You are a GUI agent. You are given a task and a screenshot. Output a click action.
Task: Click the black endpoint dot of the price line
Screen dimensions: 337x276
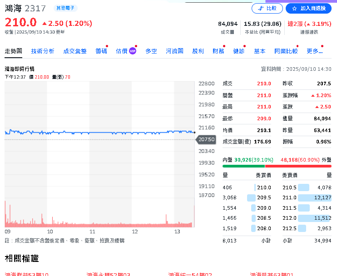tap(194, 133)
